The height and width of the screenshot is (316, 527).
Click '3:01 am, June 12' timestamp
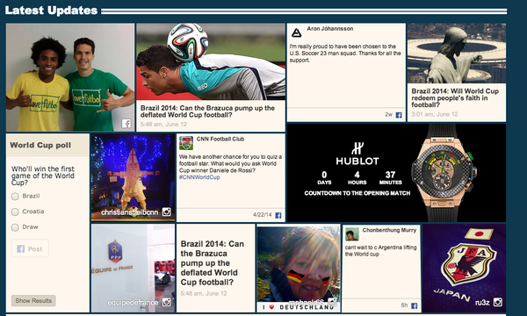tap(435, 114)
